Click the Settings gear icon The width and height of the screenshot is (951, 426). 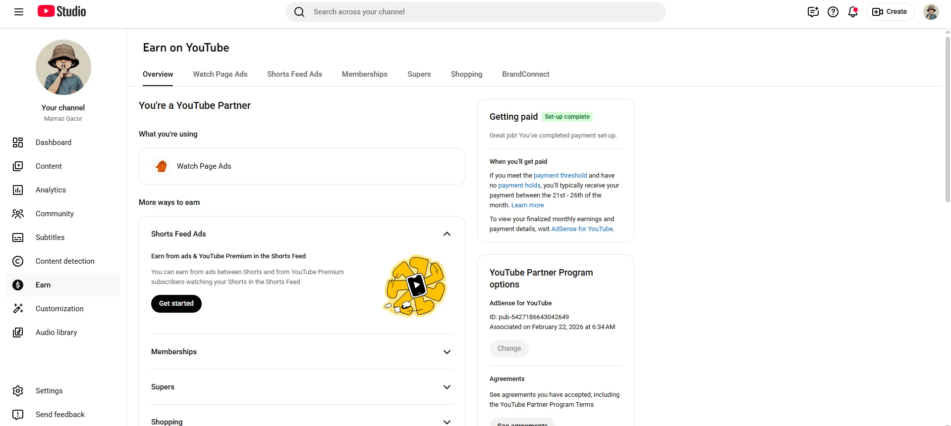click(x=18, y=391)
